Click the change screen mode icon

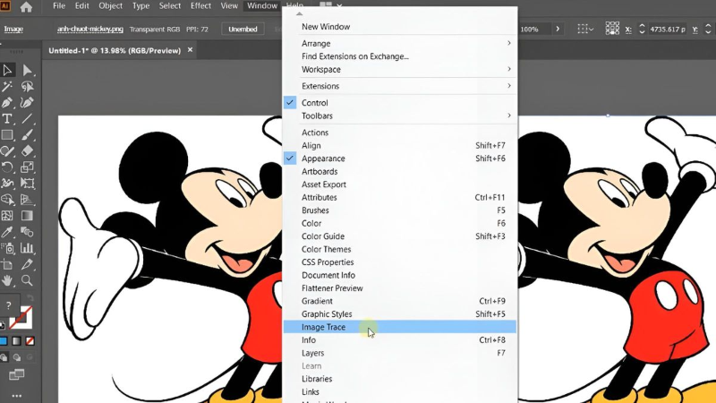[x=16, y=374]
